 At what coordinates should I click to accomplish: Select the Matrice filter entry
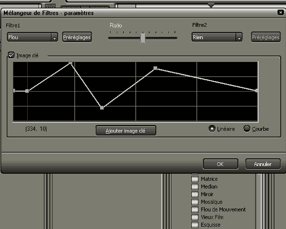pos(209,179)
